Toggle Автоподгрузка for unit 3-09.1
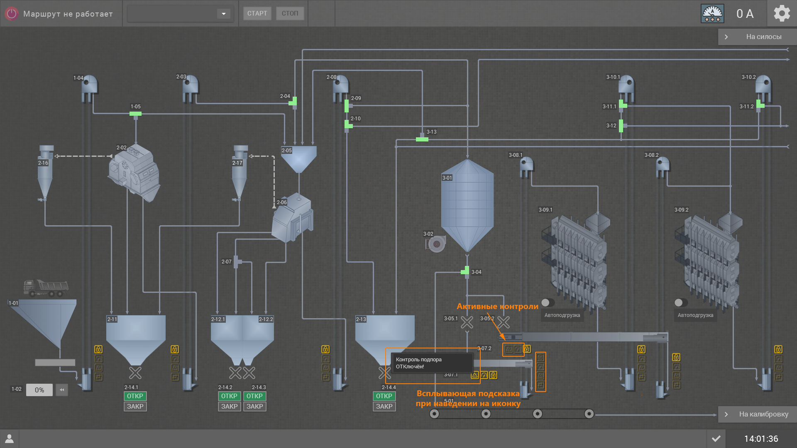The width and height of the screenshot is (797, 448). tap(548, 302)
